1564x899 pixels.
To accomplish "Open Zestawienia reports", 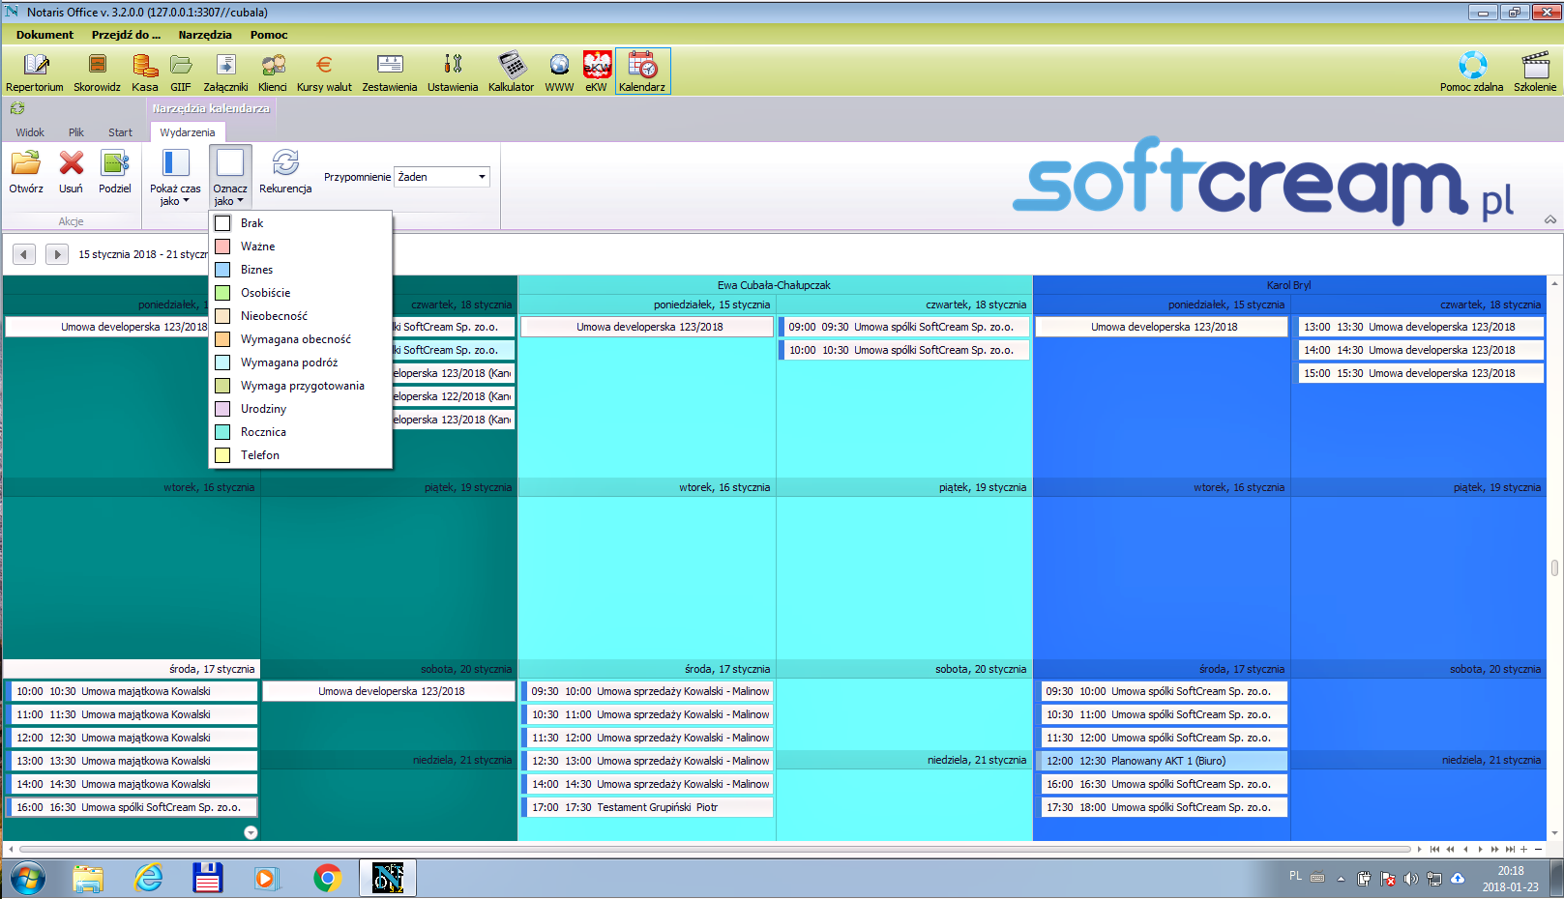I will (390, 72).
